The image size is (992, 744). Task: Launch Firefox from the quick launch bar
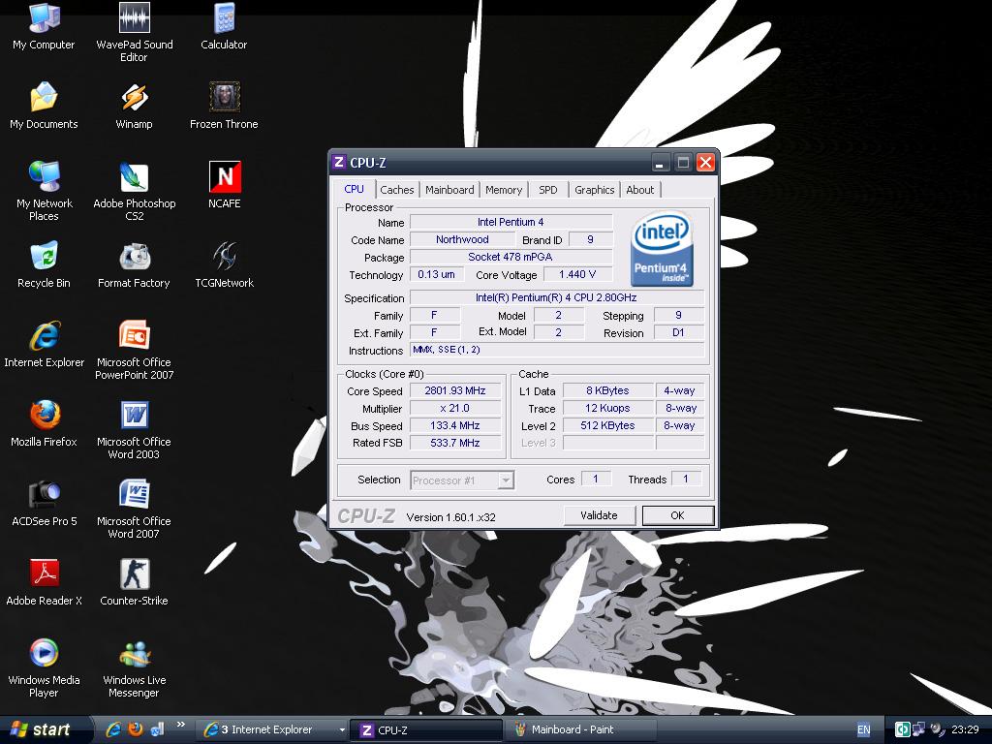tap(136, 729)
